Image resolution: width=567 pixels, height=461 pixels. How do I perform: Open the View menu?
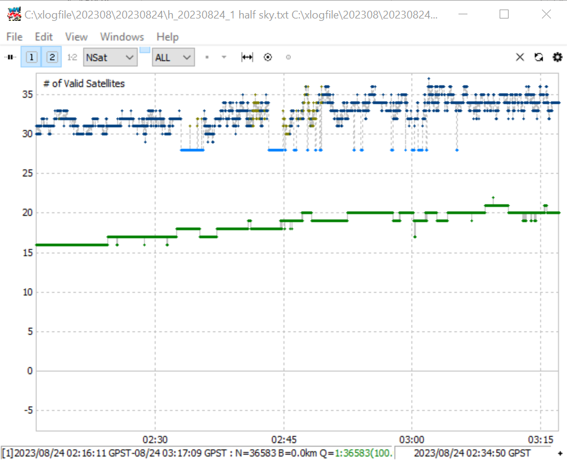tap(76, 37)
